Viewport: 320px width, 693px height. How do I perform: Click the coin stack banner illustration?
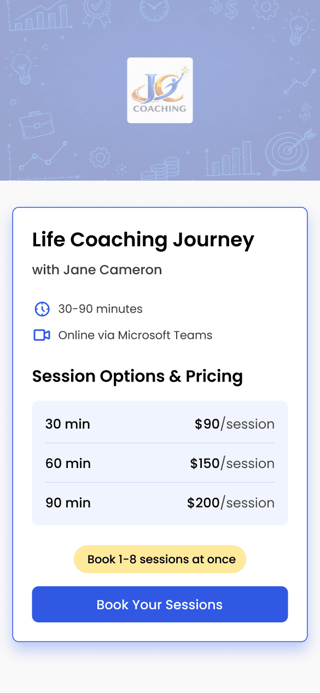[160, 169]
